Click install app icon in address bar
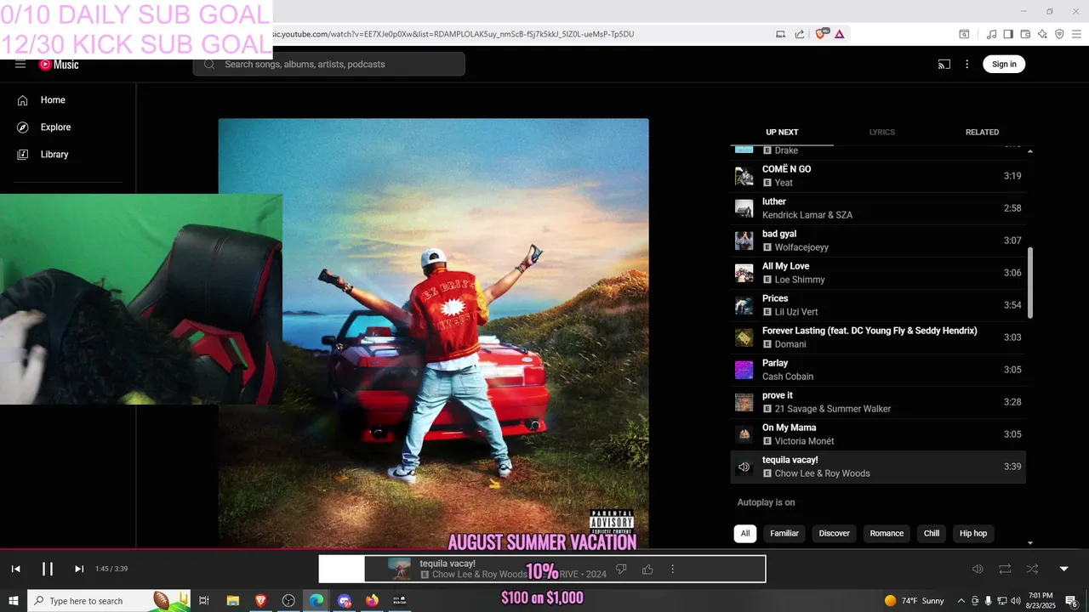This screenshot has width=1089, height=612. click(x=780, y=34)
